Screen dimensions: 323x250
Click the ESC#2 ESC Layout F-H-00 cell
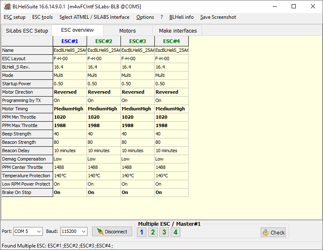(x=104, y=59)
